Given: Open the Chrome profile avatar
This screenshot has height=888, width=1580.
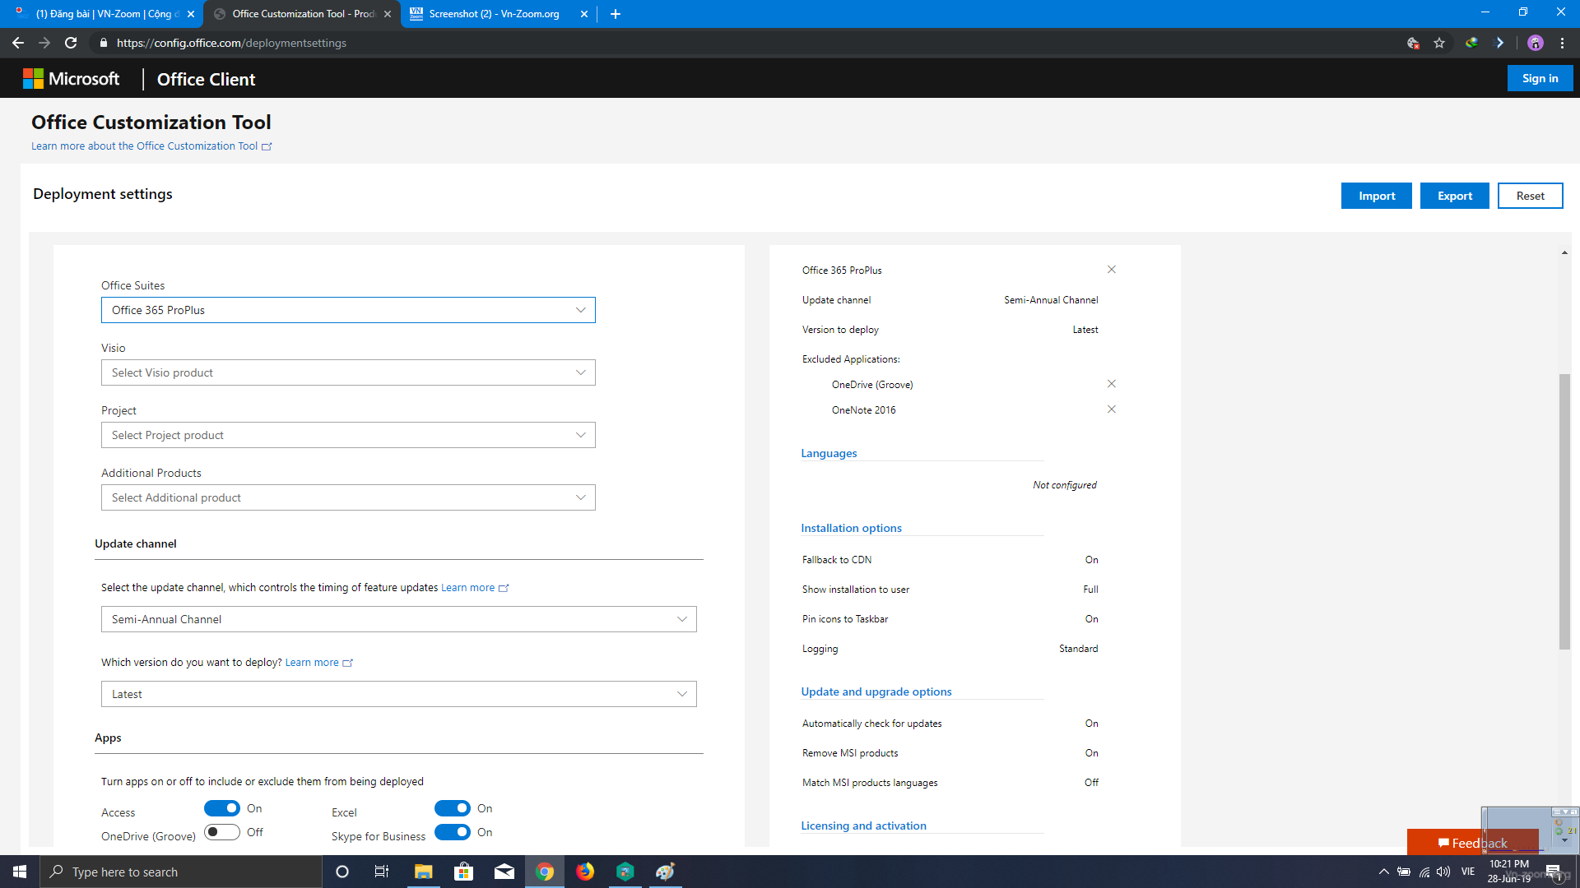Looking at the screenshot, I should (x=1536, y=43).
